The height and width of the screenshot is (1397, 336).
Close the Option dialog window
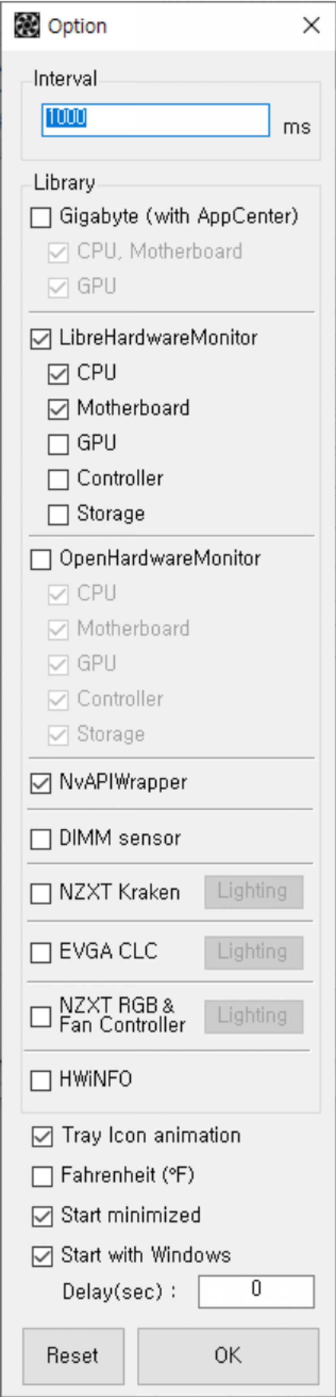311,25
